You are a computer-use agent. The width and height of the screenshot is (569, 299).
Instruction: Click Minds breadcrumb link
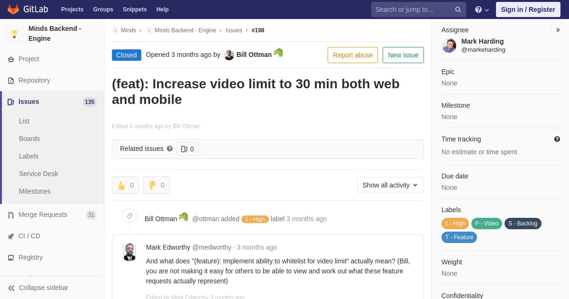point(128,30)
